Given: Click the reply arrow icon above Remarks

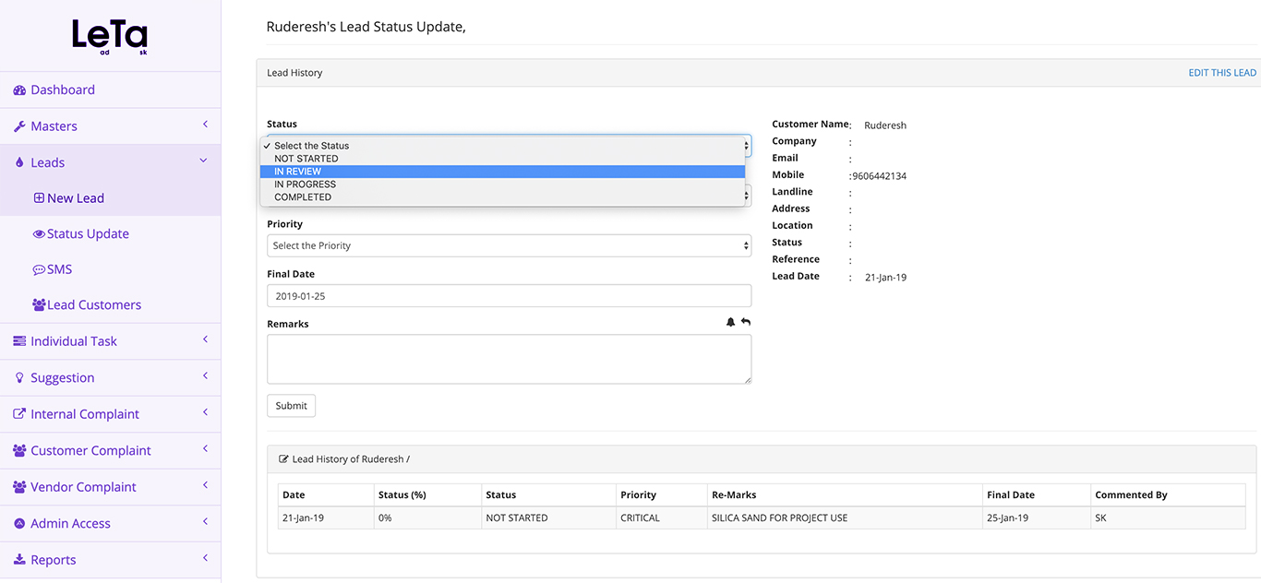Looking at the screenshot, I should 745,322.
